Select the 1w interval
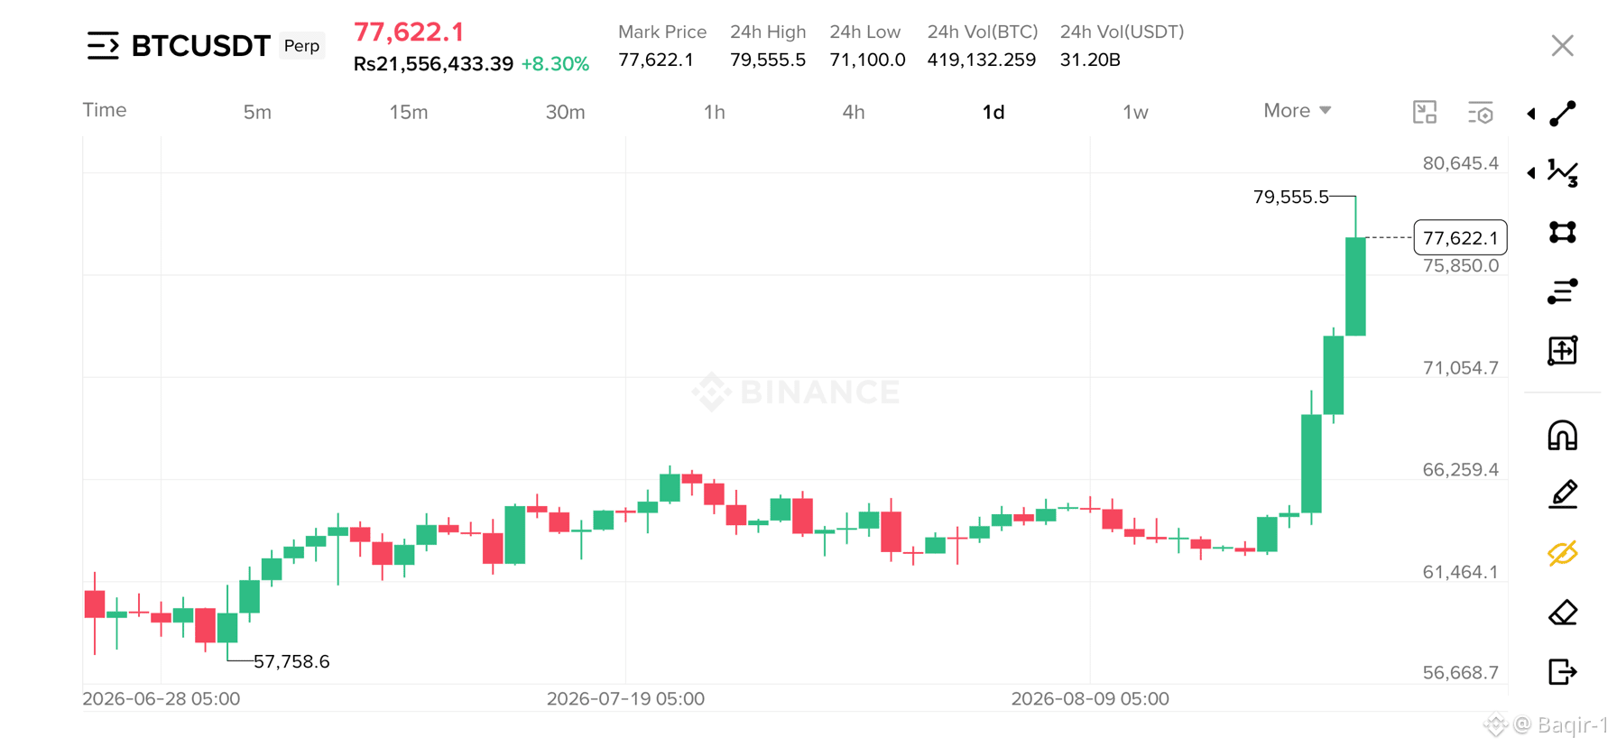Viewport: 1617px width, 747px height. 1135,112
